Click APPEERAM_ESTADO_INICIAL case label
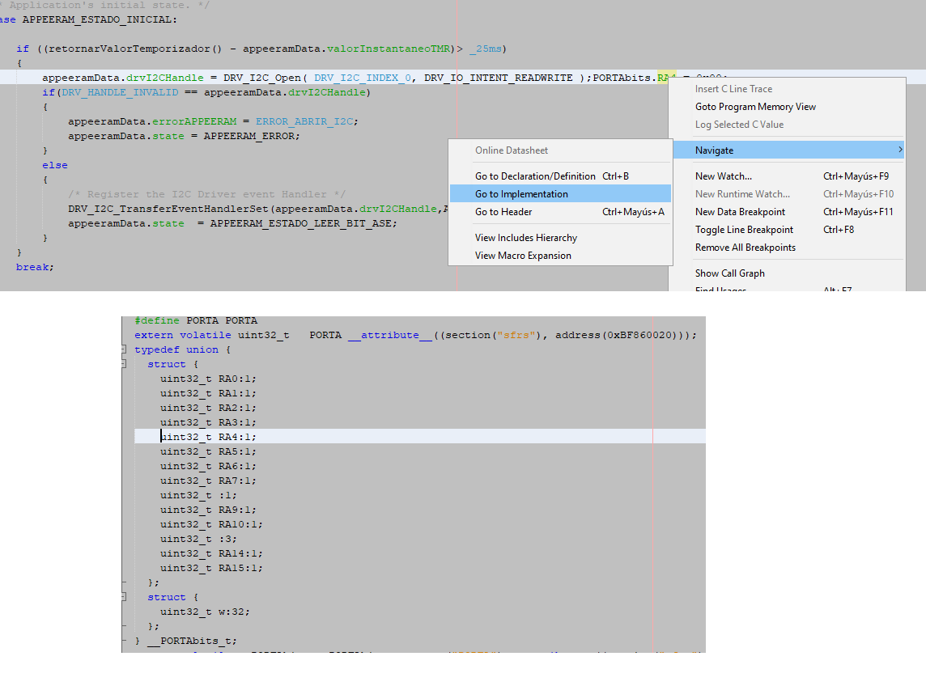The image size is (926, 686). point(97,19)
